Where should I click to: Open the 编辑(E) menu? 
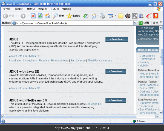pyautogui.click(x=19, y=9)
